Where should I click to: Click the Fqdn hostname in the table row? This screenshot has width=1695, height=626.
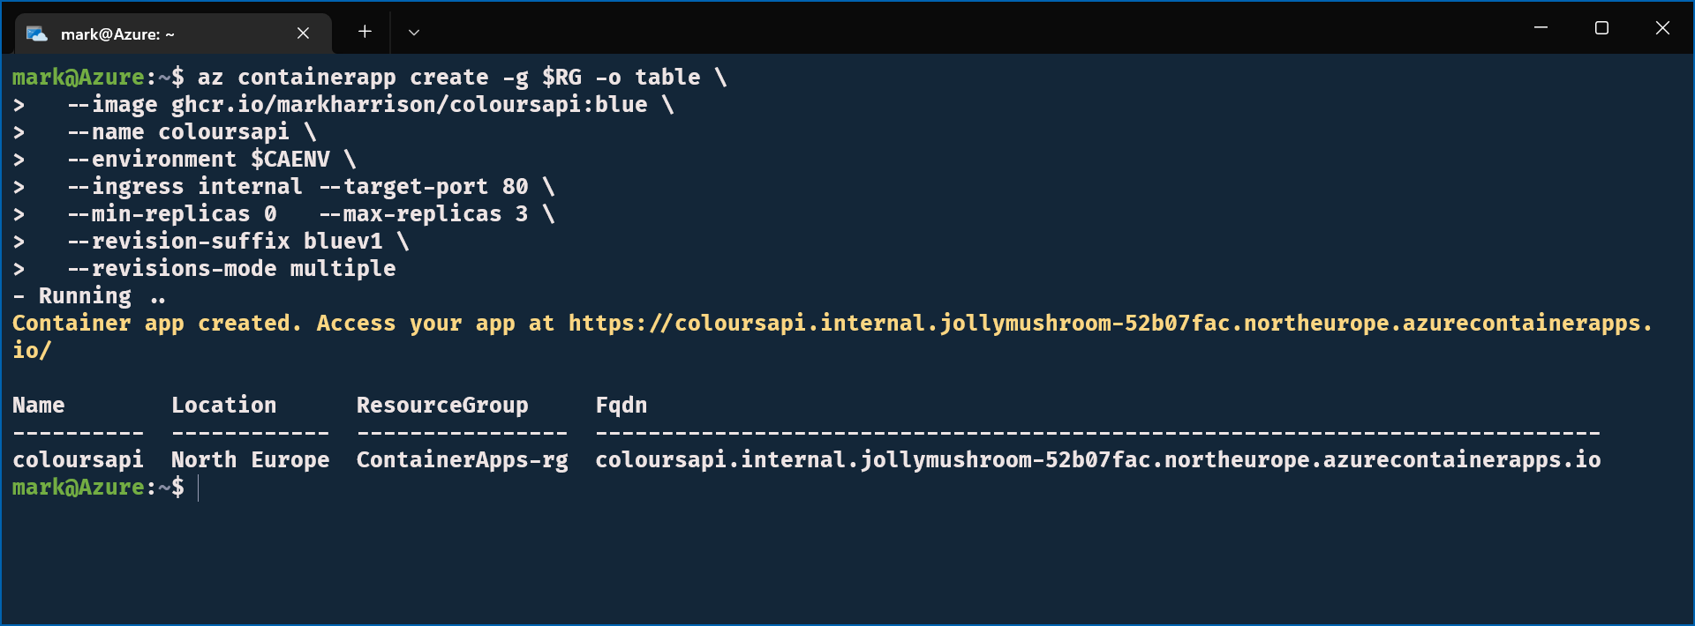(x=1097, y=460)
